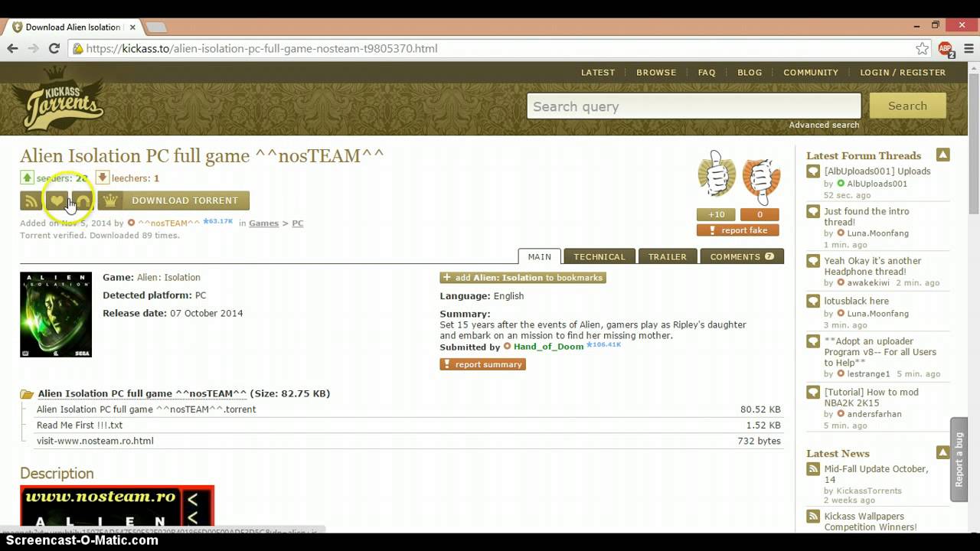Open the FAQ menu item
The height and width of the screenshot is (551, 980).
[x=707, y=73]
